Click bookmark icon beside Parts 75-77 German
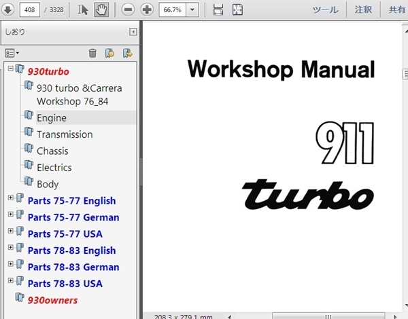 coord(20,214)
